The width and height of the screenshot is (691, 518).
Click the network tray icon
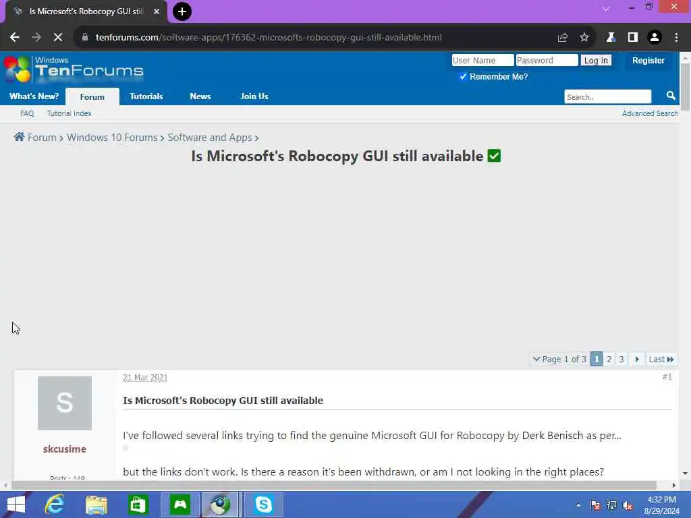point(611,505)
